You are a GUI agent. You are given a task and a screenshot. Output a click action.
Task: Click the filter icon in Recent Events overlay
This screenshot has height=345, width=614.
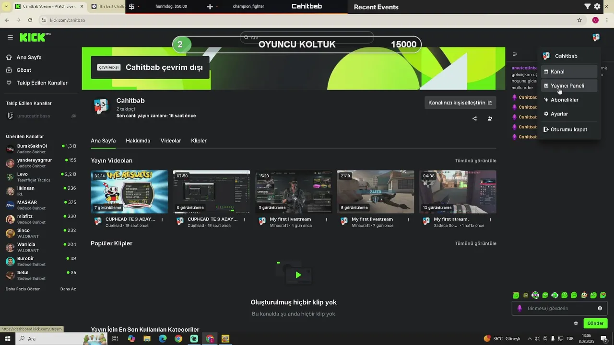(x=588, y=7)
